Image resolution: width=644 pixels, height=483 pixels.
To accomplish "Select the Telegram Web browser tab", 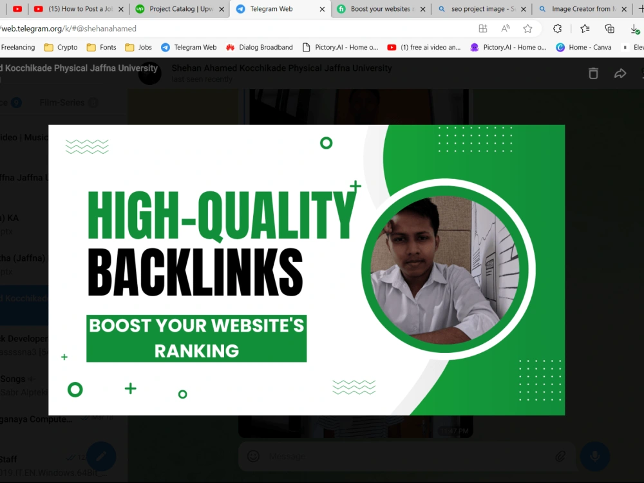I will click(x=271, y=8).
